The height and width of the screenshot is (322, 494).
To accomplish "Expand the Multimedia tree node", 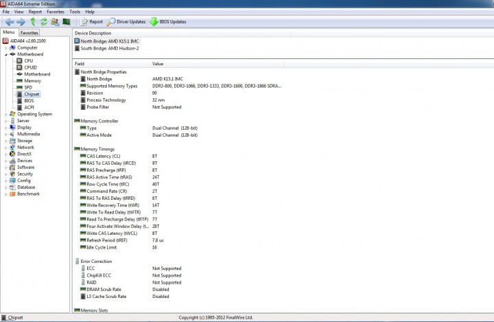I will 5,135.
